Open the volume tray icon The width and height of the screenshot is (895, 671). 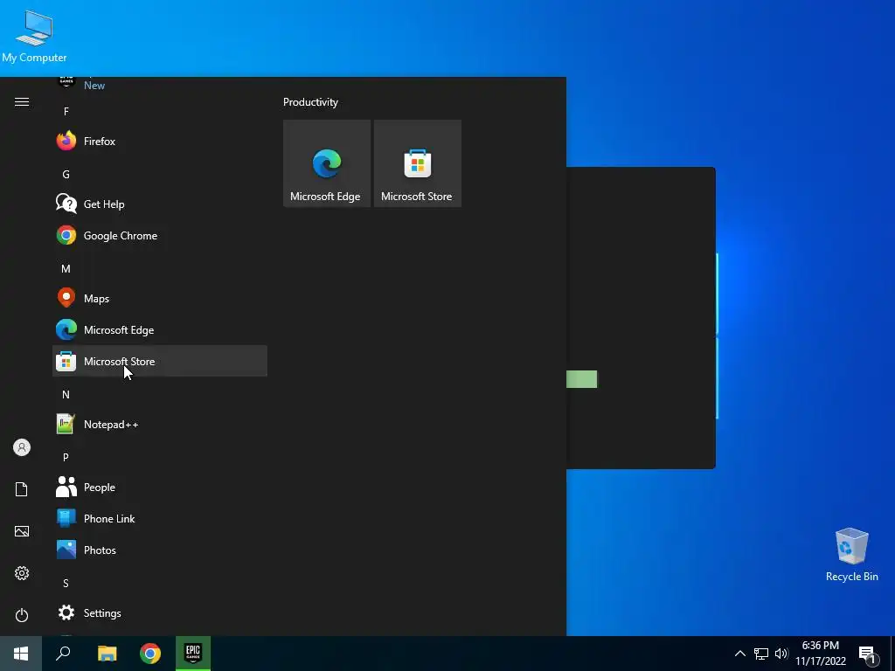(781, 654)
